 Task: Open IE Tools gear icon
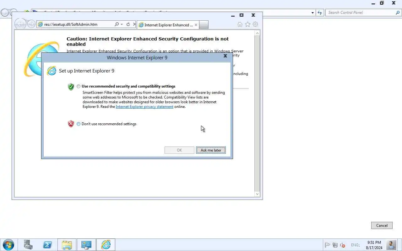coord(255,24)
